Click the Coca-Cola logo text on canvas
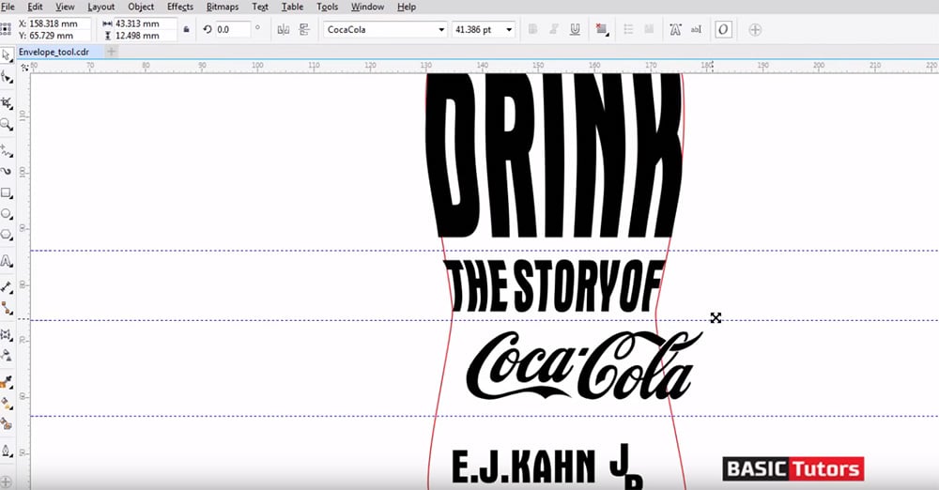 tap(584, 365)
